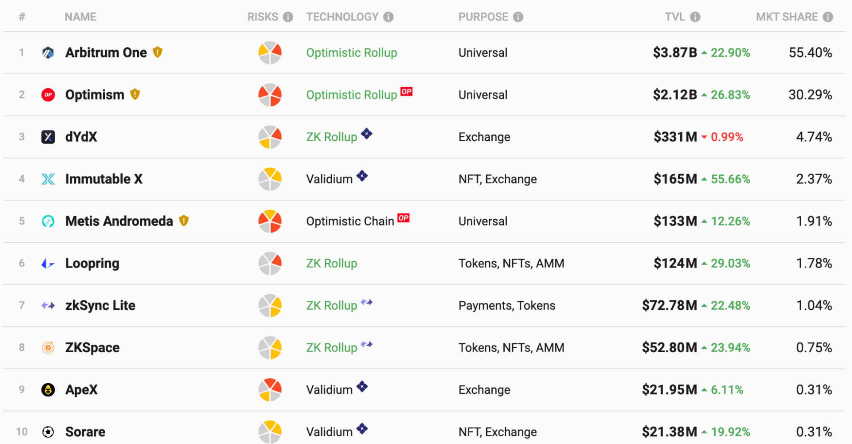Click the OP badge on Optimism's technology
The width and height of the screenshot is (852, 444).
(x=406, y=91)
